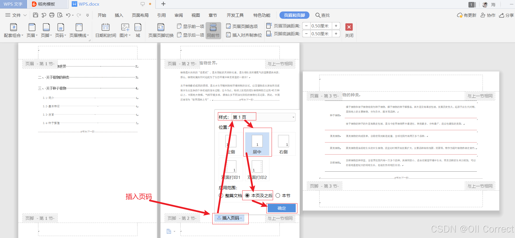Open the 开发工具 ribbon tab
This screenshot has width=515, height=238.
click(x=235, y=15)
